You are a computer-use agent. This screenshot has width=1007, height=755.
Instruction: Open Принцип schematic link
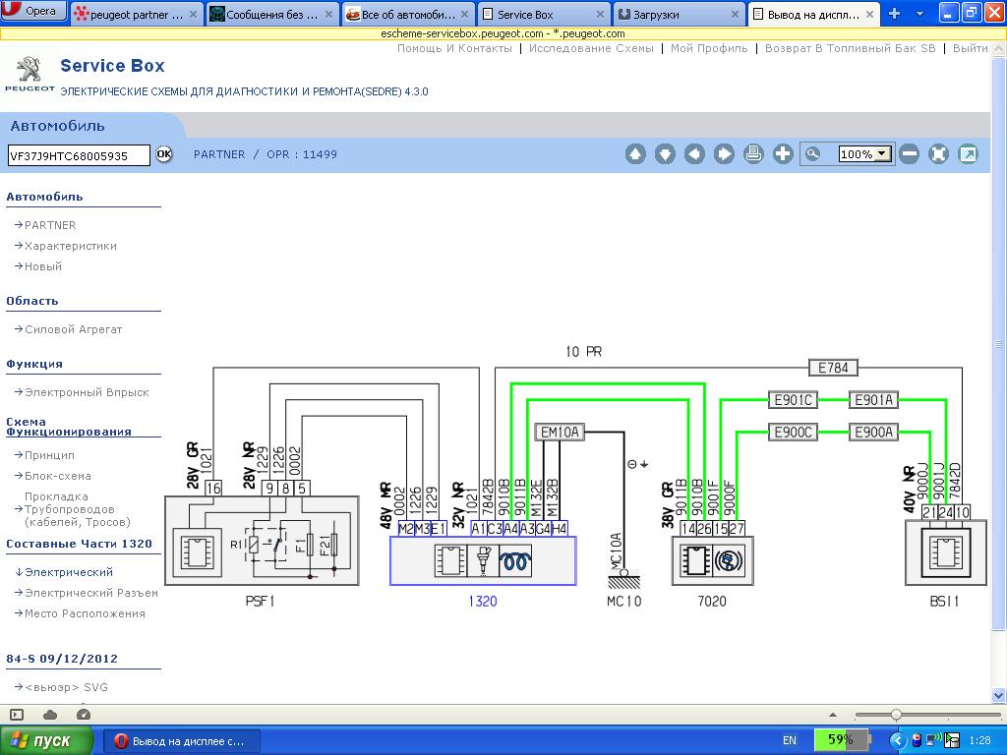pyautogui.click(x=49, y=455)
